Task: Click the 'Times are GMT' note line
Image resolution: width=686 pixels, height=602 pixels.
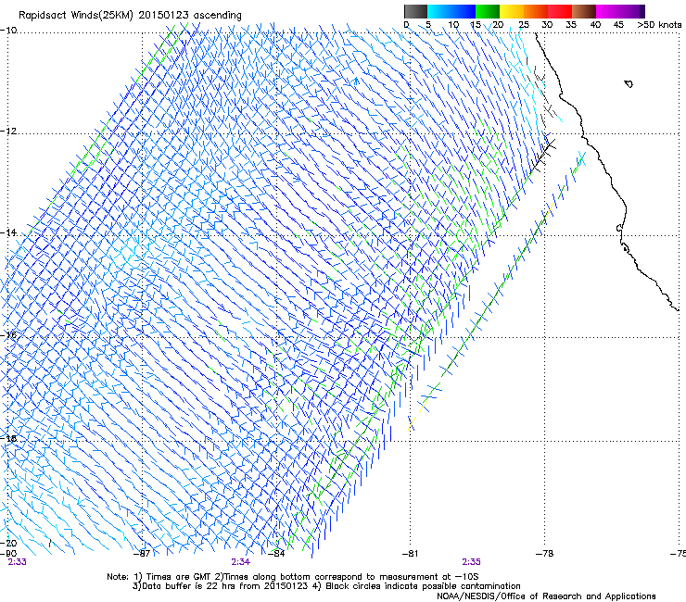Action: [293, 577]
